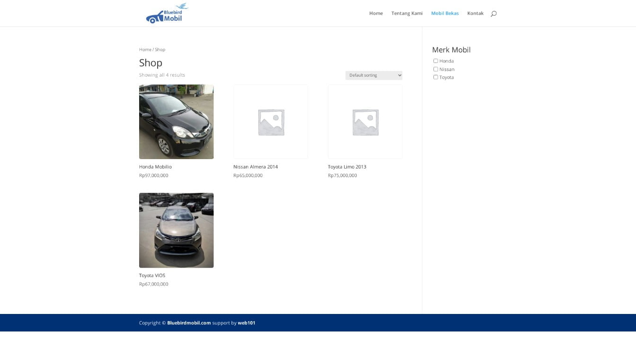Open the Kontak menu item
The image size is (636, 358).
(x=475, y=13)
